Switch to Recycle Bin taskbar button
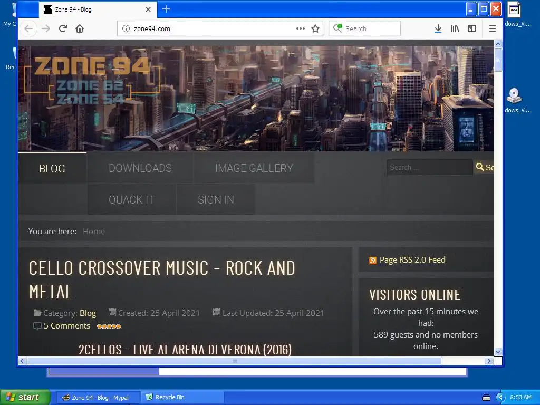540x405 pixels. (x=182, y=398)
